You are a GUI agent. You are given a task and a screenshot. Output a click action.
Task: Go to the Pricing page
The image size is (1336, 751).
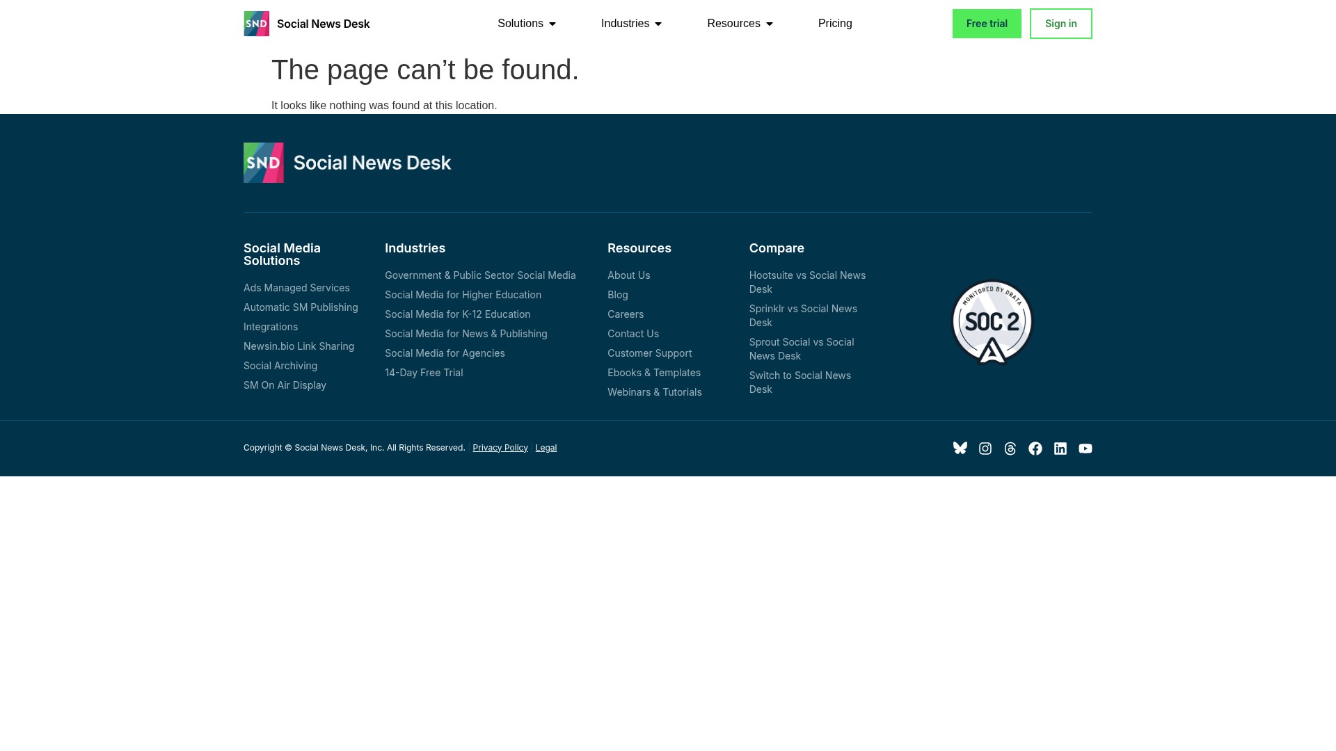coord(835,24)
